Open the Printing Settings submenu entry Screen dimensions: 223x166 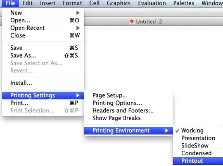click(x=43, y=95)
